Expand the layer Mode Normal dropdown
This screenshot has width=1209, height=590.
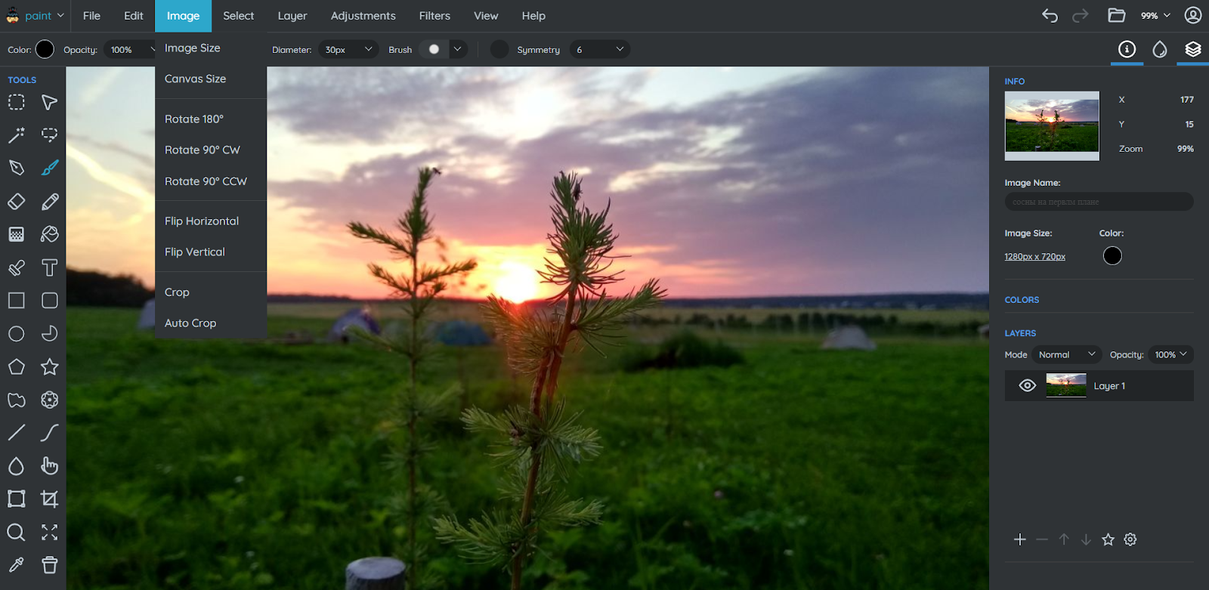(x=1066, y=354)
